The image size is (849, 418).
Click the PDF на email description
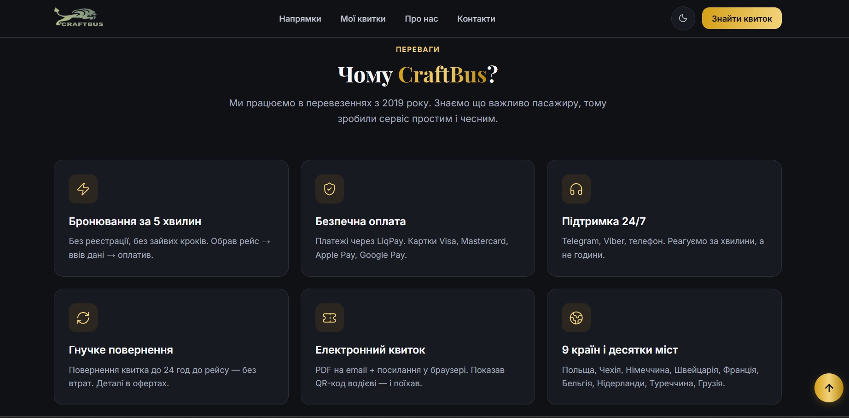410,377
